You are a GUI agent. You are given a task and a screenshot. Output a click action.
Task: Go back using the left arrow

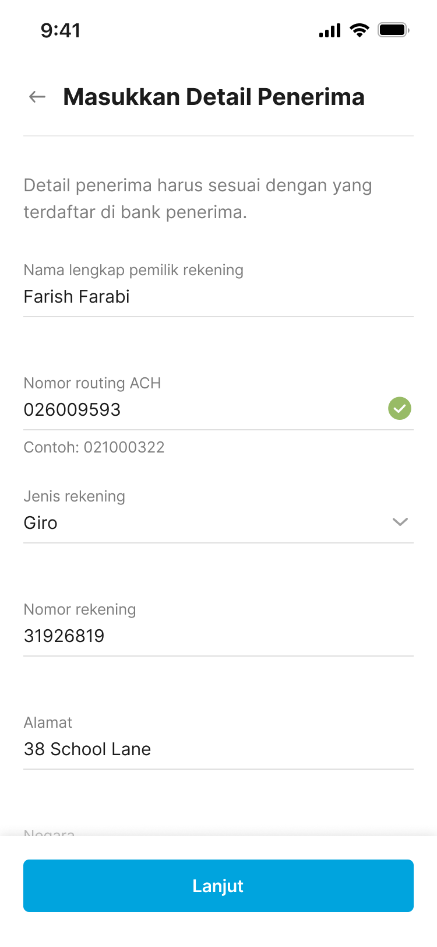tap(37, 97)
